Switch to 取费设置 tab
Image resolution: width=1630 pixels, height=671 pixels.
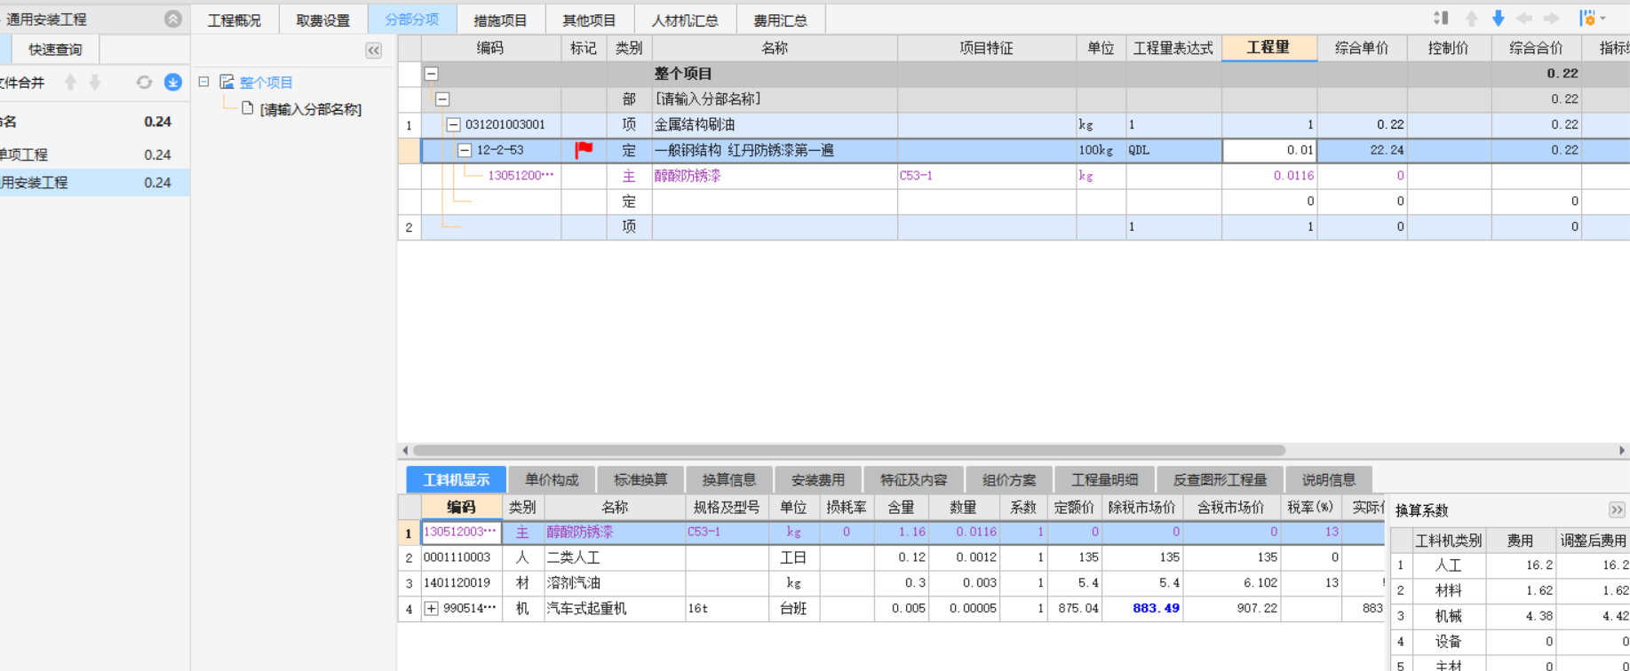tap(323, 20)
